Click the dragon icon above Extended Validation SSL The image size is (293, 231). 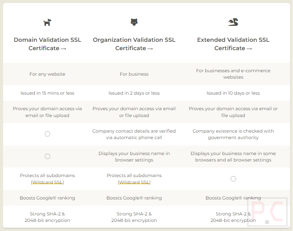pyautogui.click(x=233, y=22)
